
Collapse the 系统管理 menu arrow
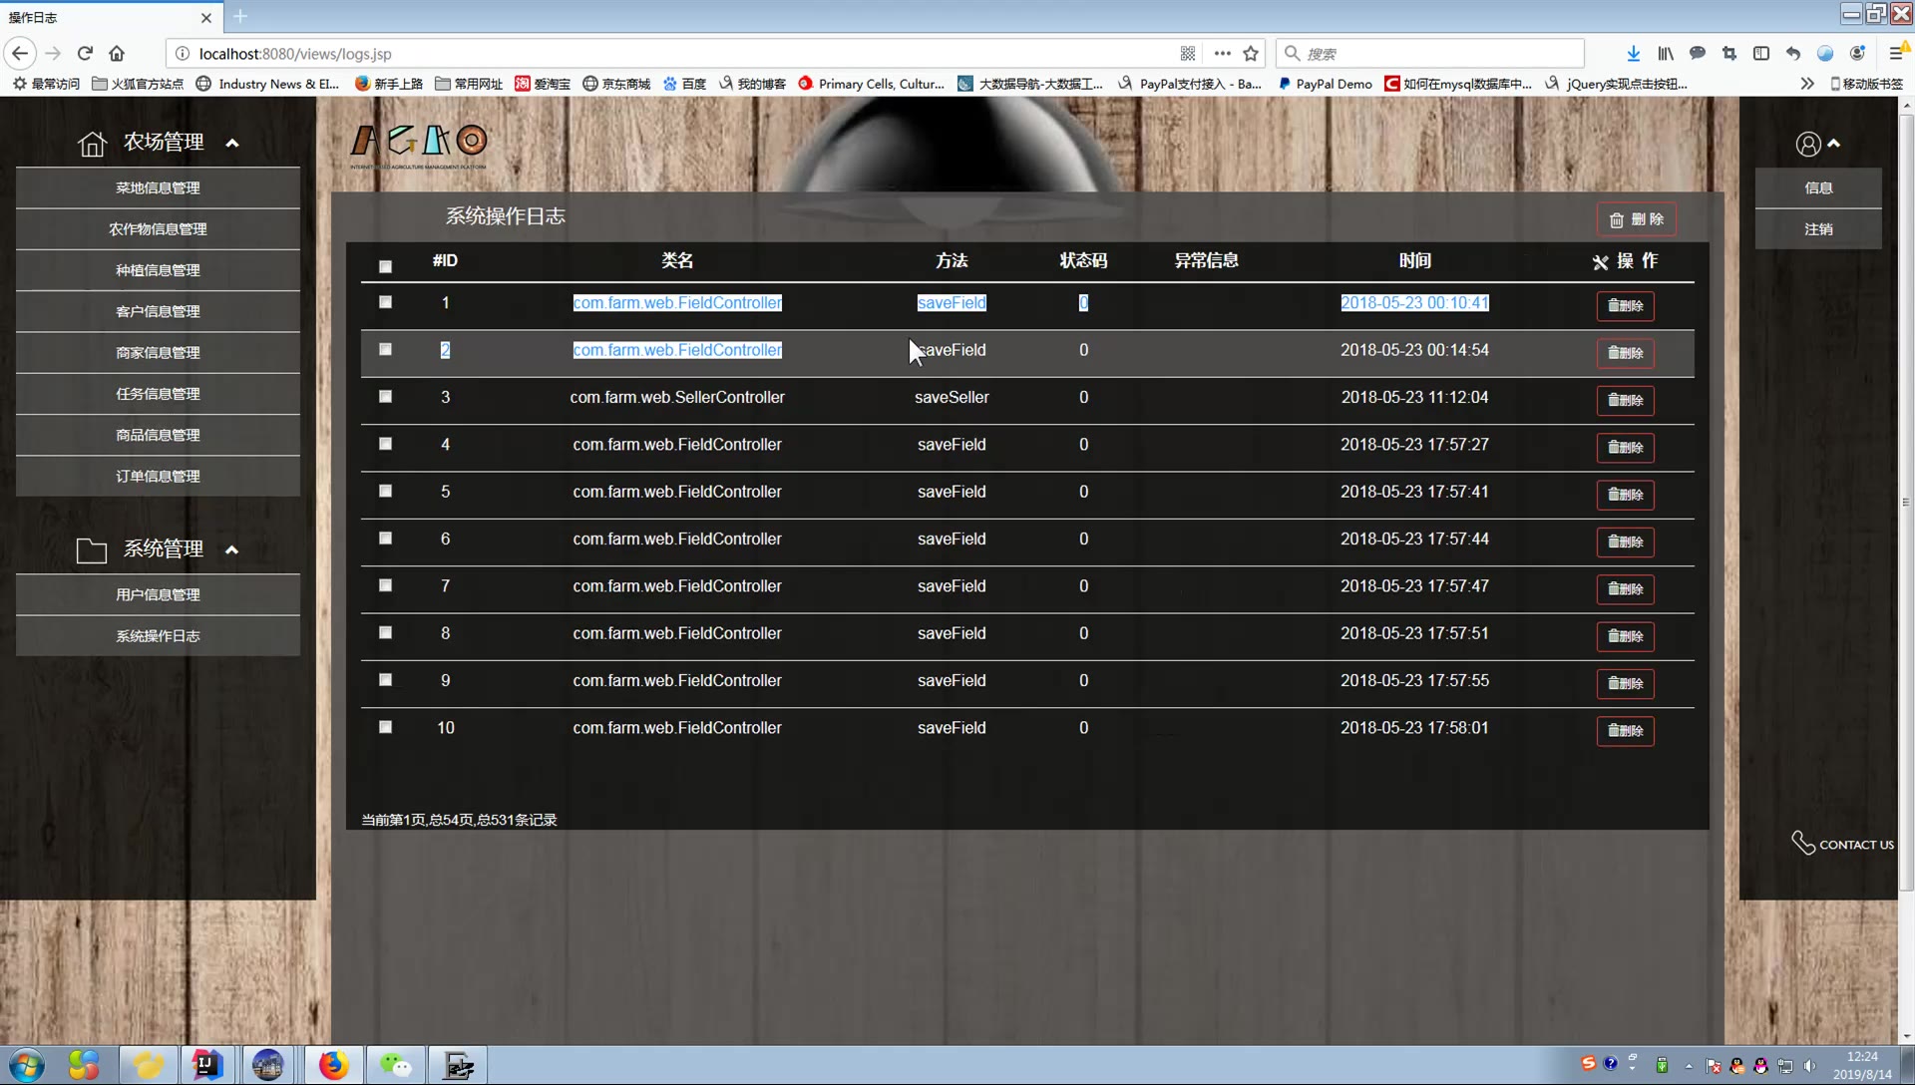(231, 550)
